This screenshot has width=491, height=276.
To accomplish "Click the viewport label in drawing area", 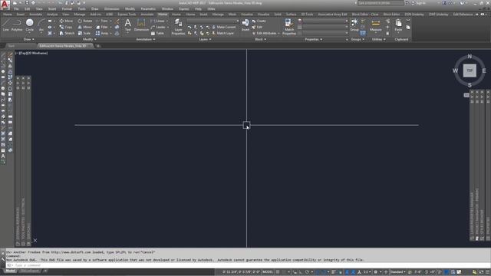I will [x=31, y=53].
